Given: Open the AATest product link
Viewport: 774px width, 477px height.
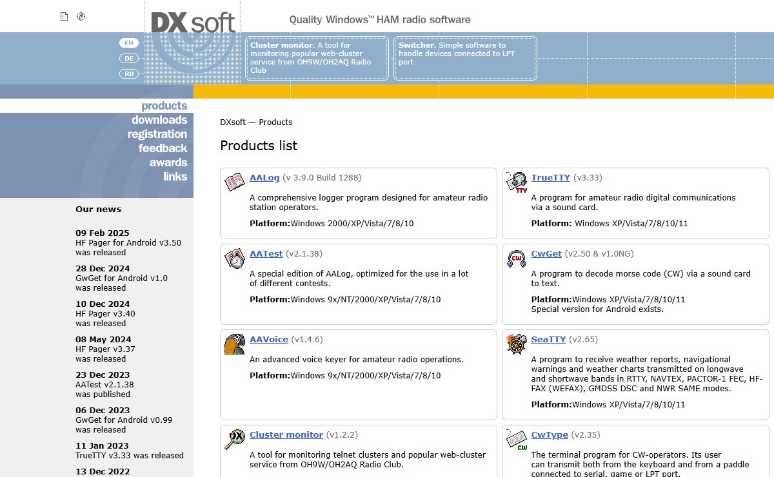Looking at the screenshot, I should (x=266, y=253).
